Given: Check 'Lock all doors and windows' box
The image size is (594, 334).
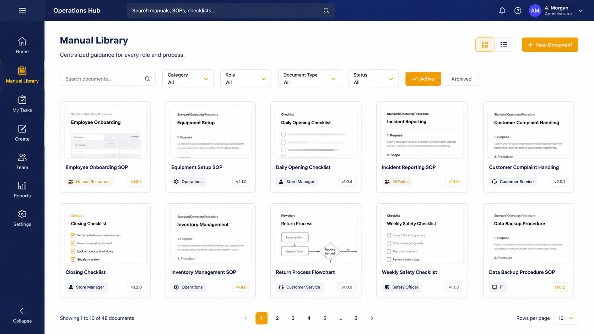Looking at the screenshot, I should tap(73, 251).
